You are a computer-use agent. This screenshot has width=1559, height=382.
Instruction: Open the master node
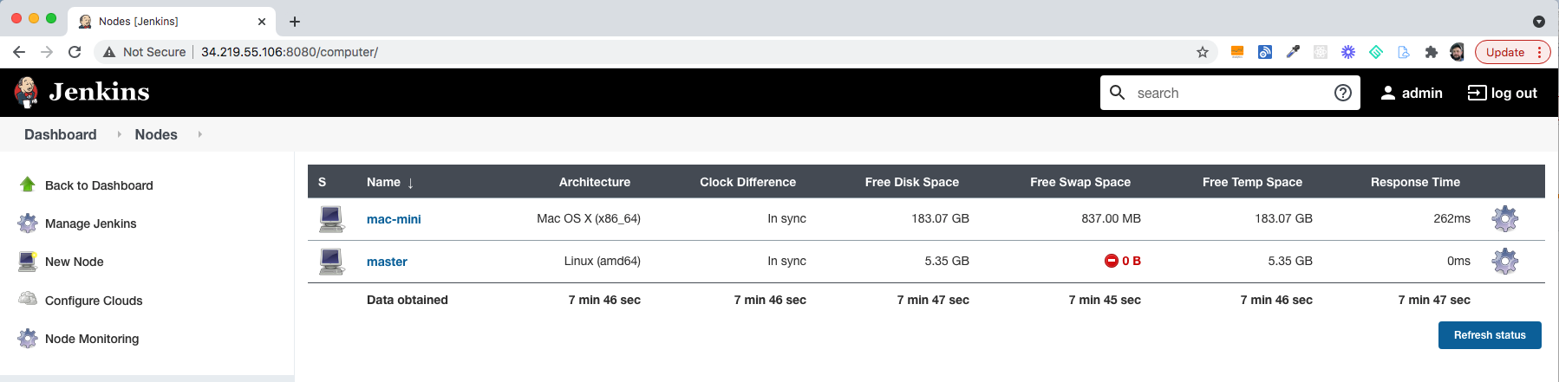tap(387, 262)
